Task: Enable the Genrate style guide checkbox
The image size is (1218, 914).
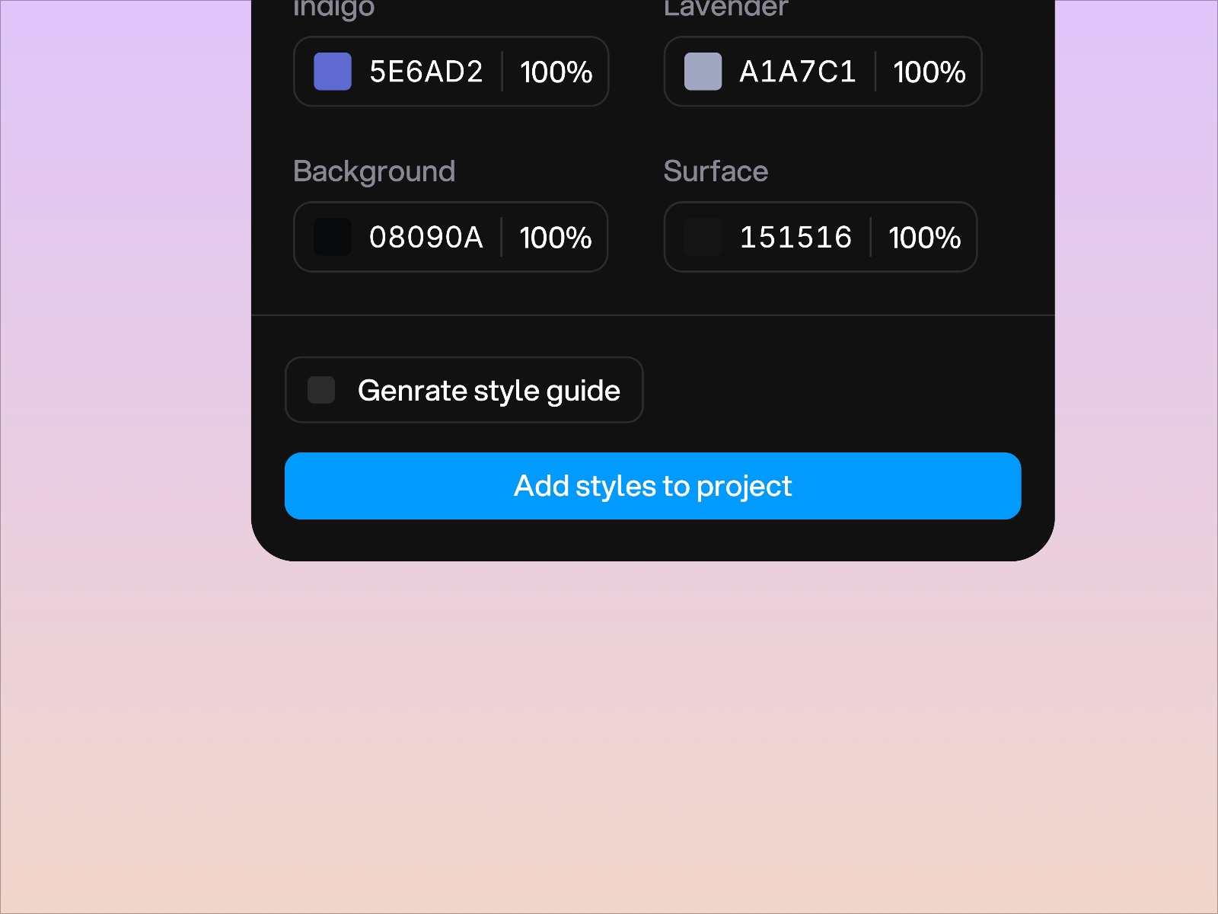Action: point(320,390)
